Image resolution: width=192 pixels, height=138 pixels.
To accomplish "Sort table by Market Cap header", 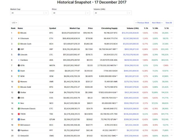I will (x=75, y=28).
